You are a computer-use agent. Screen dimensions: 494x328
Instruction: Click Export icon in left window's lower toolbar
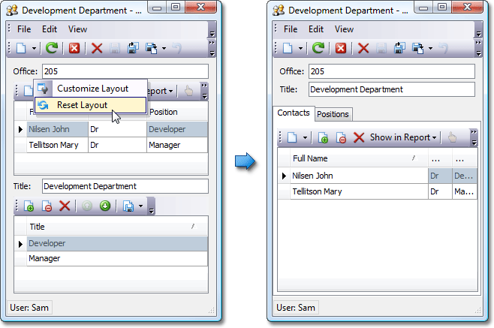coord(128,206)
